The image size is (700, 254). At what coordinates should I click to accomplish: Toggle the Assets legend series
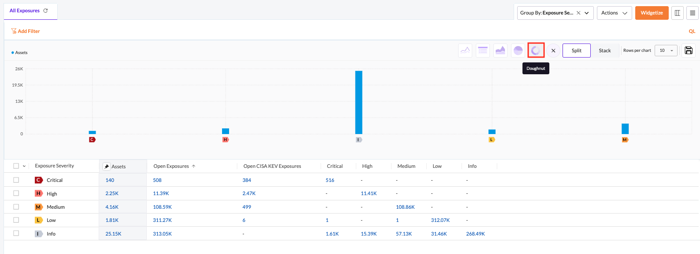coord(19,53)
